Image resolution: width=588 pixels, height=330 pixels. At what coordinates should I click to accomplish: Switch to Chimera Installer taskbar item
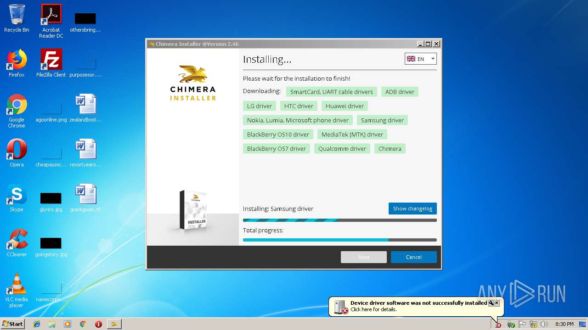tap(114, 324)
